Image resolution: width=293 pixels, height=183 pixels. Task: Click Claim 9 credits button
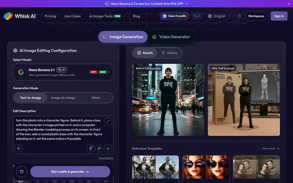pos(174,16)
